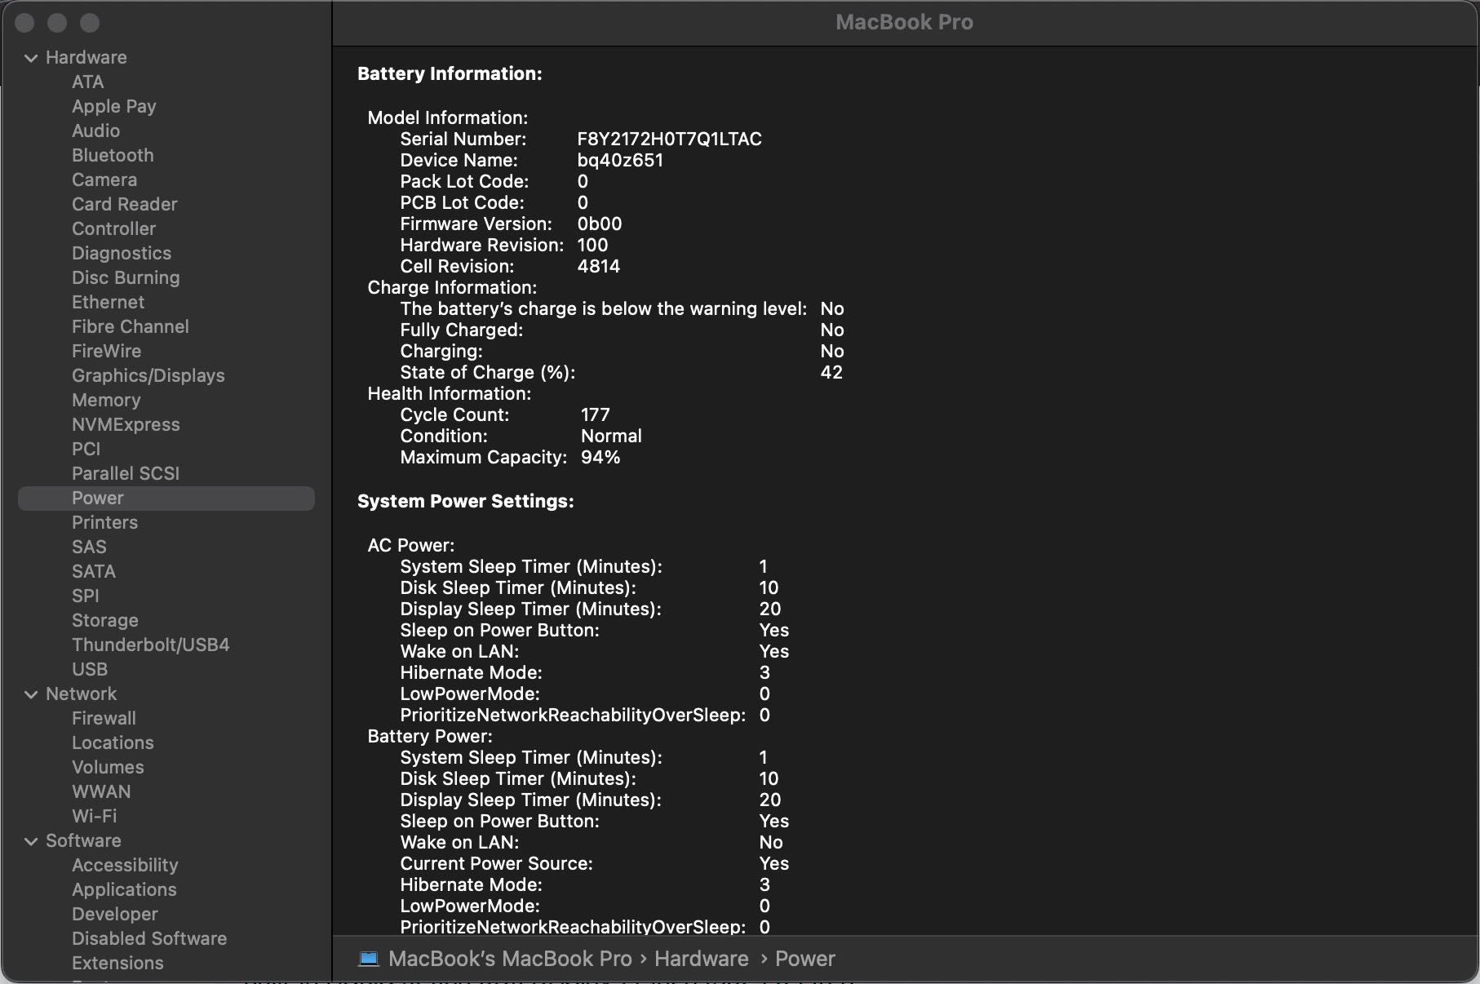Select Parallel SCSI entry
This screenshot has height=984, width=1480.
[x=125, y=474]
